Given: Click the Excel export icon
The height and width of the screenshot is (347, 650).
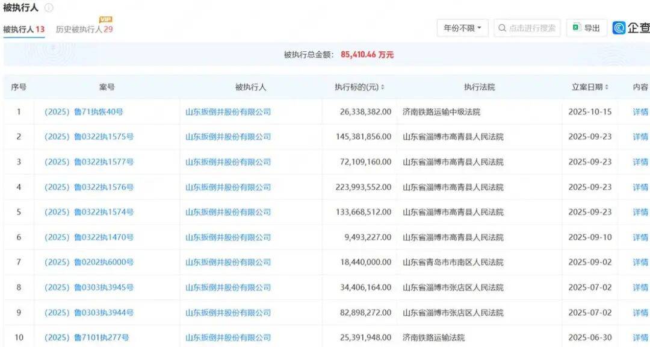Looking at the screenshot, I should [x=576, y=27].
